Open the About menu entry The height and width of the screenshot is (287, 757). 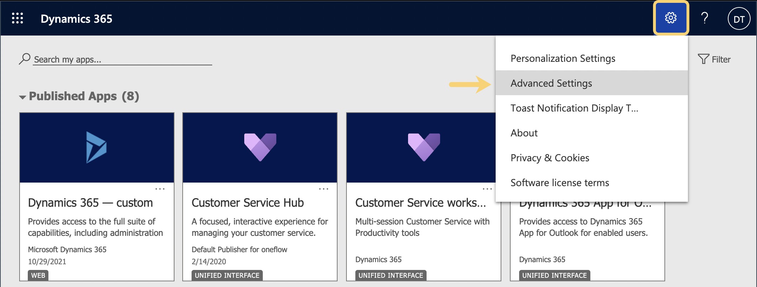524,133
